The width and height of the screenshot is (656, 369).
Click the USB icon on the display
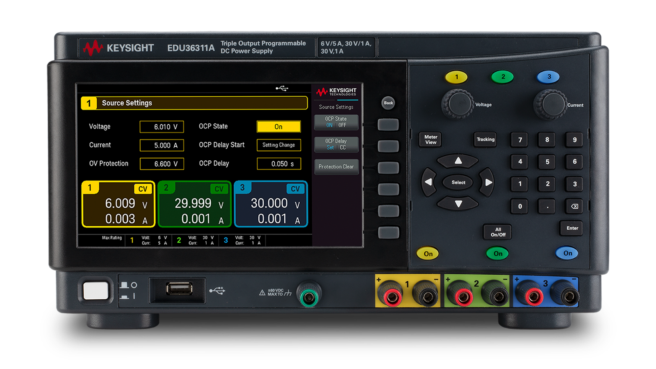coord(283,88)
